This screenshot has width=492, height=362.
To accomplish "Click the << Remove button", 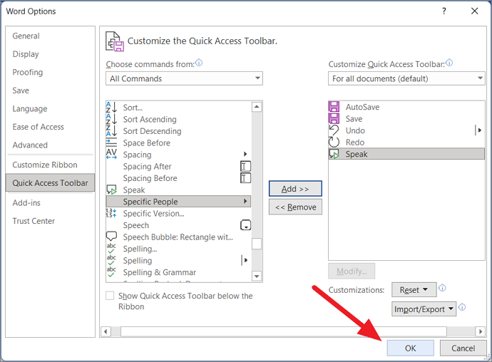I will tap(295, 207).
